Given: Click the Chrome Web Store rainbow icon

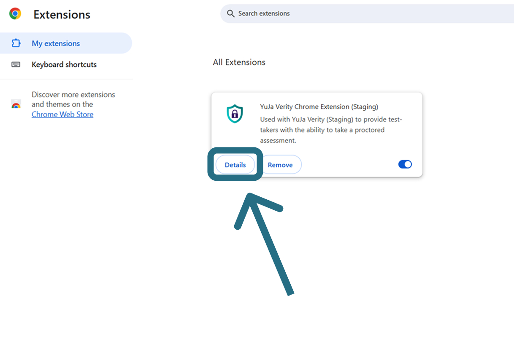Looking at the screenshot, I should coord(16,104).
